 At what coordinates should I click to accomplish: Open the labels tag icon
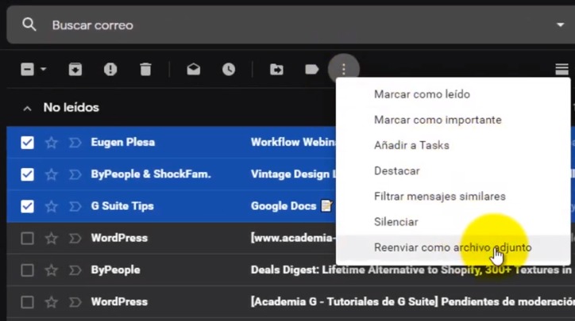coord(311,69)
